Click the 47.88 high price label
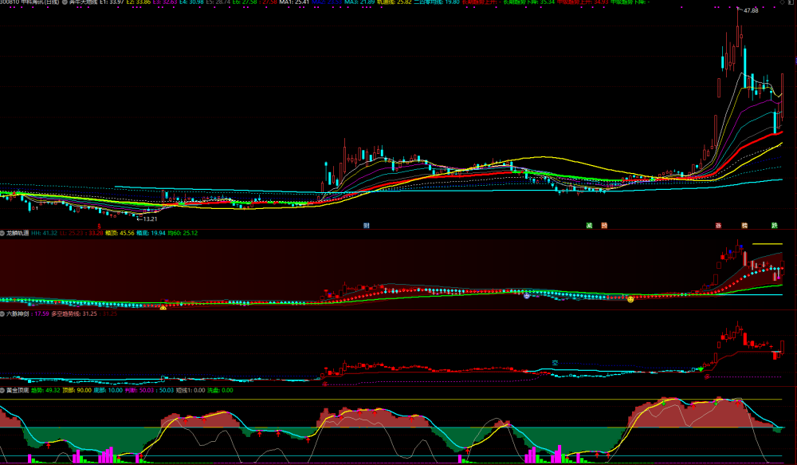This screenshot has width=797, height=465. point(751,10)
